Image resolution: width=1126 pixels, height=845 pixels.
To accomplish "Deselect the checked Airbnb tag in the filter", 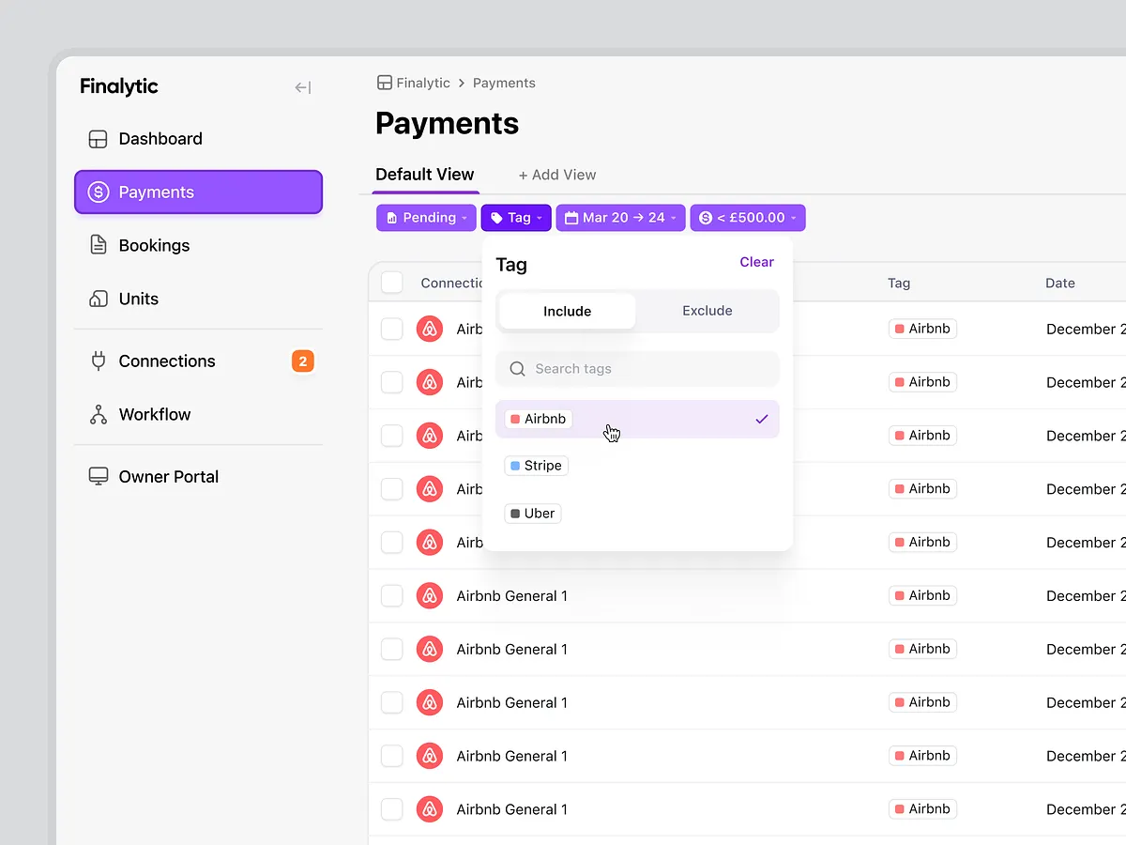I will [637, 419].
